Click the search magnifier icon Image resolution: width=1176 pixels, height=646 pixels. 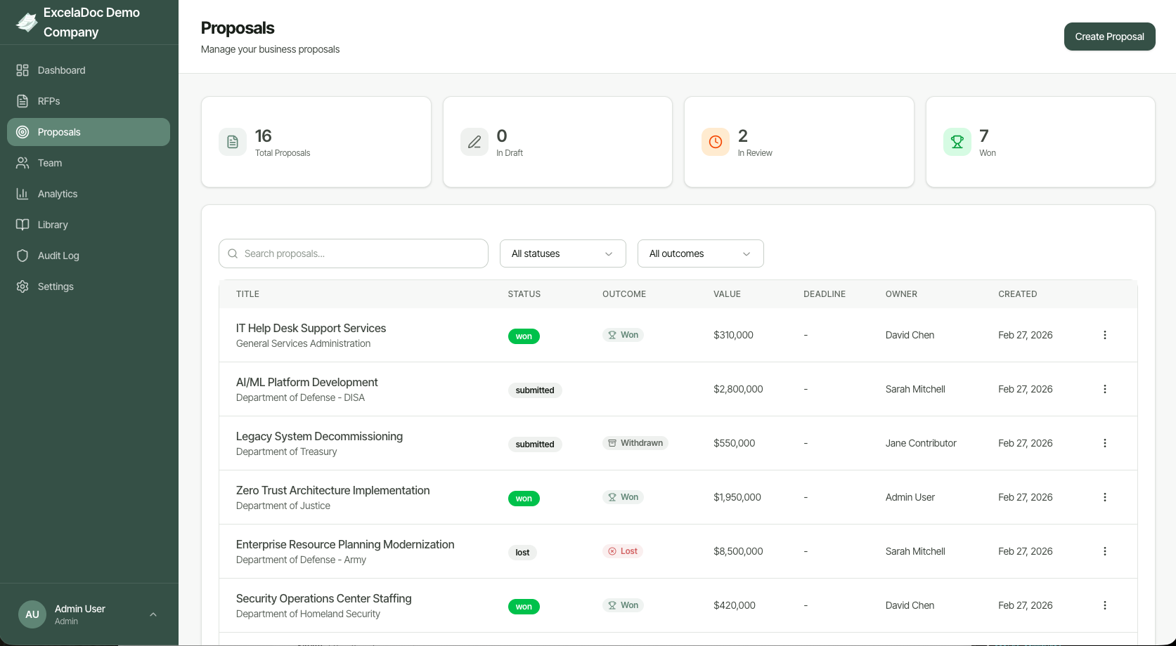[x=233, y=253]
